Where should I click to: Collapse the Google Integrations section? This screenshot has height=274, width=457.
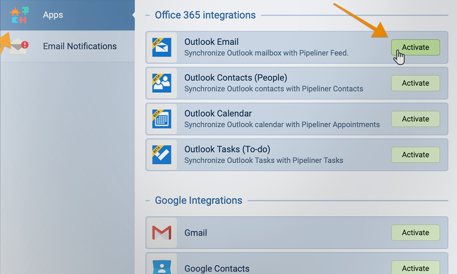coord(148,201)
